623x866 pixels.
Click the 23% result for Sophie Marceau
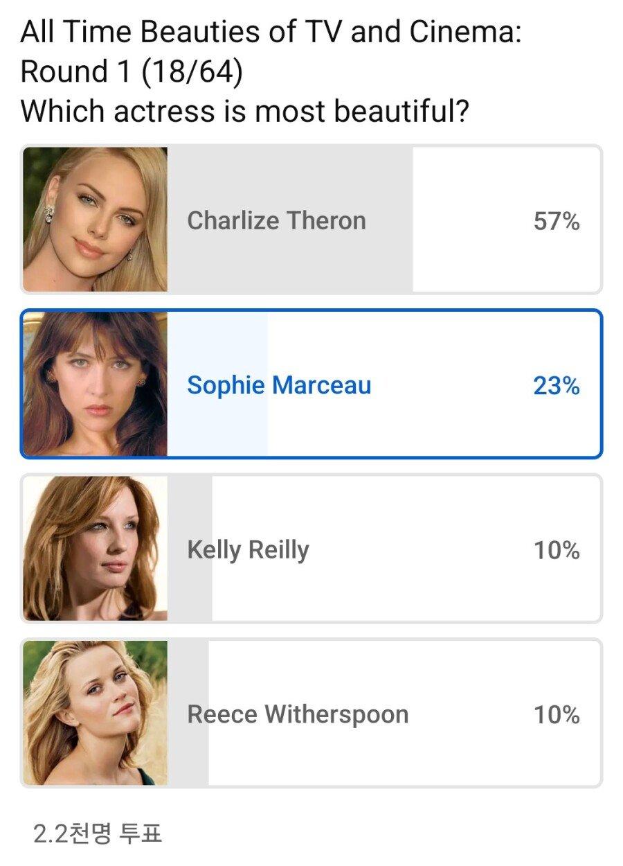pyautogui.click(x=556, y=386)
